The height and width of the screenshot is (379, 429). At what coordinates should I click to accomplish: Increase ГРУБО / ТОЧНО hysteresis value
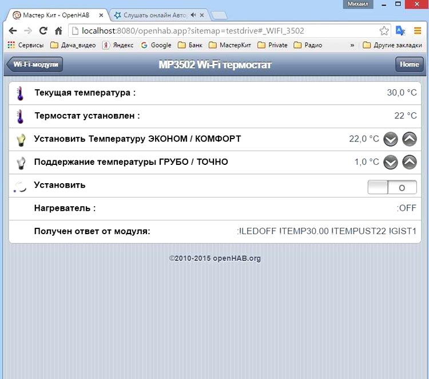(x=410, y=162)
